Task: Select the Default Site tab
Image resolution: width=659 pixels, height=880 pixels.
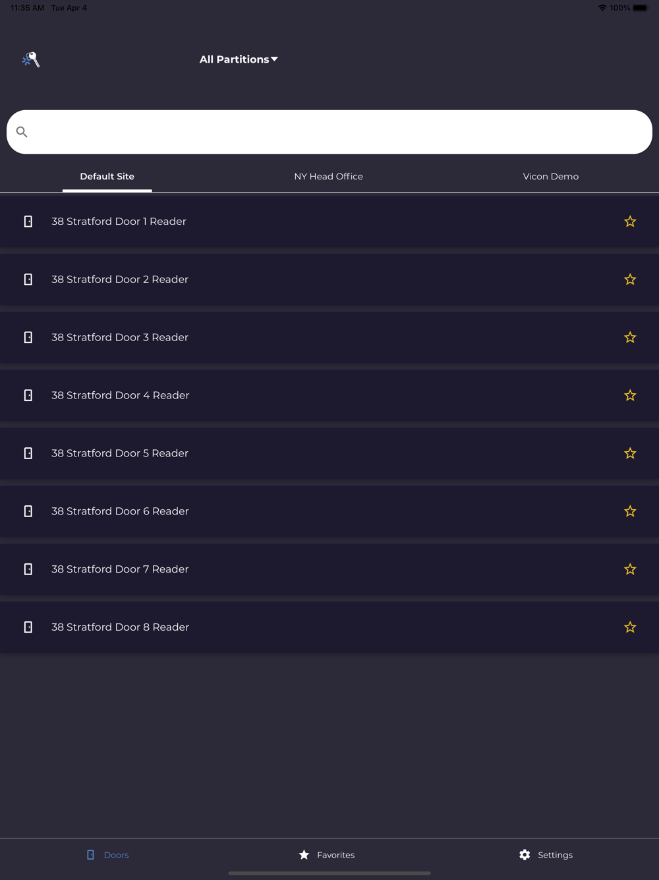Action: coord(107,177)
